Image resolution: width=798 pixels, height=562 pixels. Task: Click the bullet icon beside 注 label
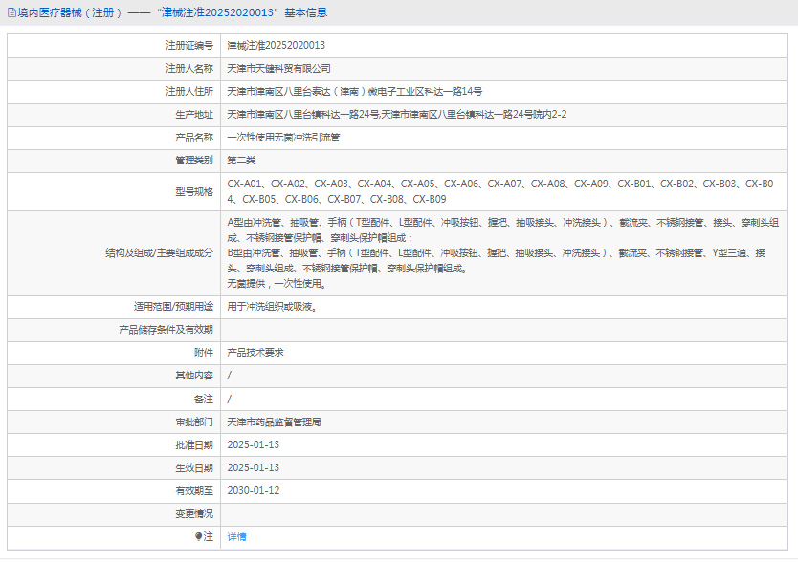coord(198,536)
